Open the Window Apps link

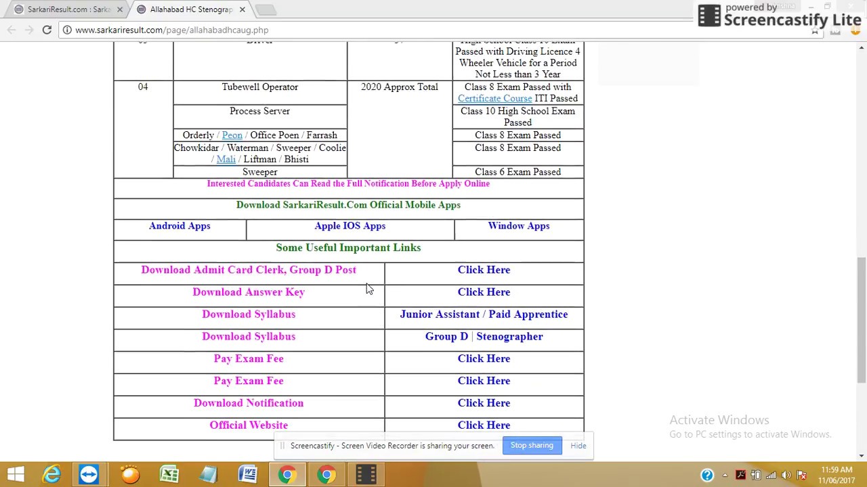(x=519, y=226)
